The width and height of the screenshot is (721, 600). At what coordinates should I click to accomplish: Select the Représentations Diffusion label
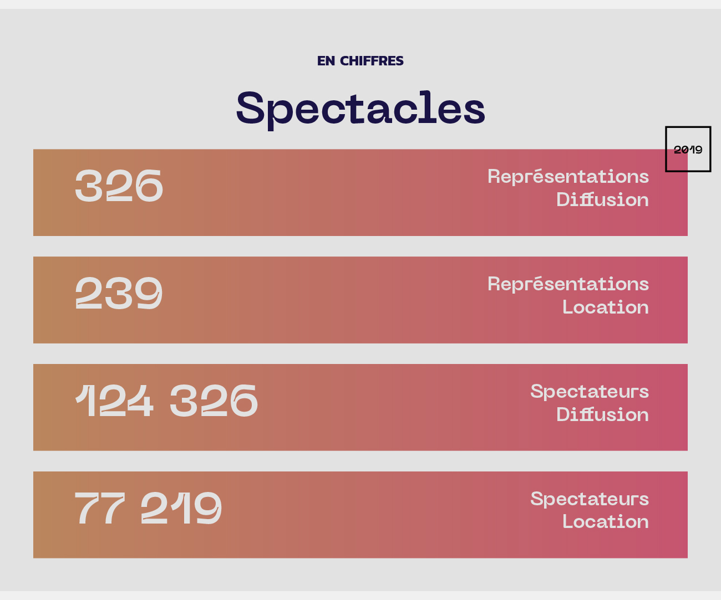pyautogui.click(x=568, y=188)
